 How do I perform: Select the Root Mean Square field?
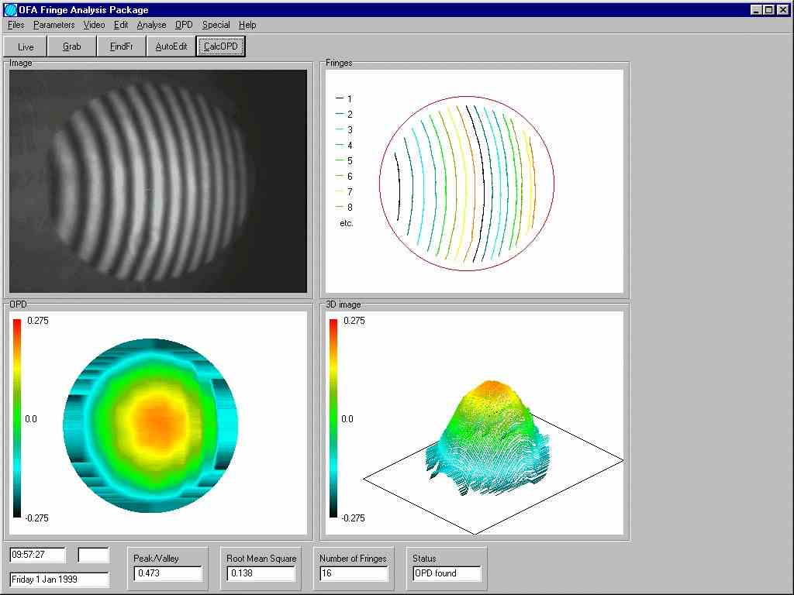click(x=261, y=573)
